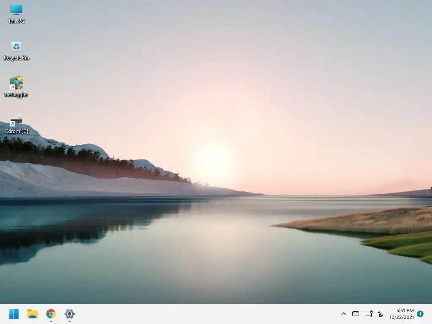Open the Windows Start menu

(x=13, y=314)
